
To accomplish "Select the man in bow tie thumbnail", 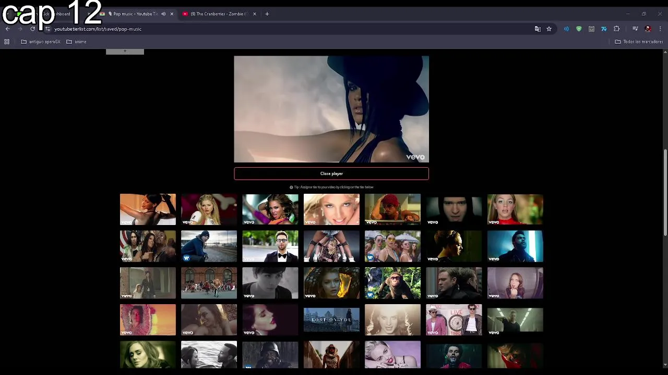I will [270, 246].
